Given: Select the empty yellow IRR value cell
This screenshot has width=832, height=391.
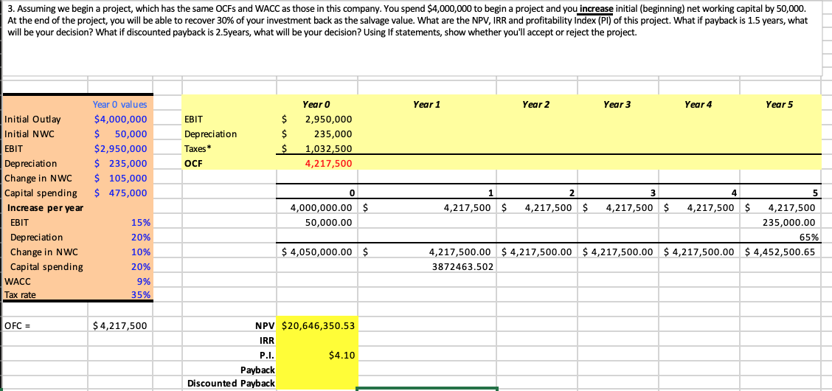Looking at the screenshot, I should tap(317, 340).
